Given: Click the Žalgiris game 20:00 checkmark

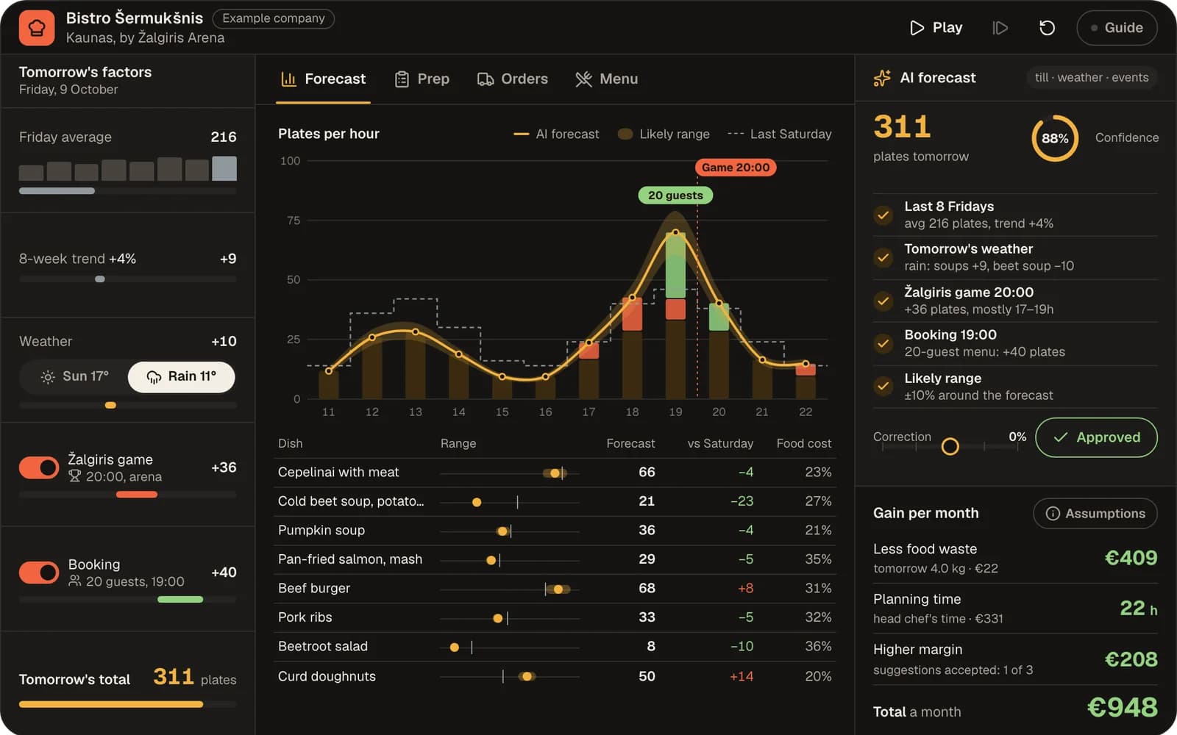Looking at the screenshot, I should point(883,301).
